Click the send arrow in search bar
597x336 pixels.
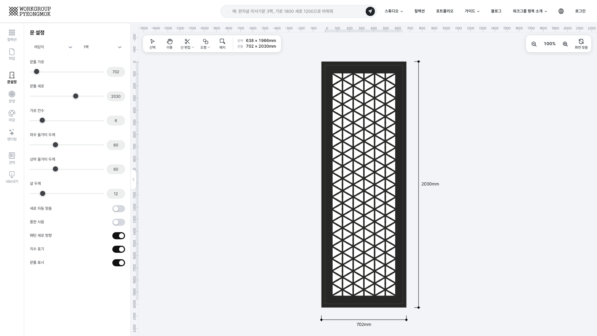(x=370, y=11)
